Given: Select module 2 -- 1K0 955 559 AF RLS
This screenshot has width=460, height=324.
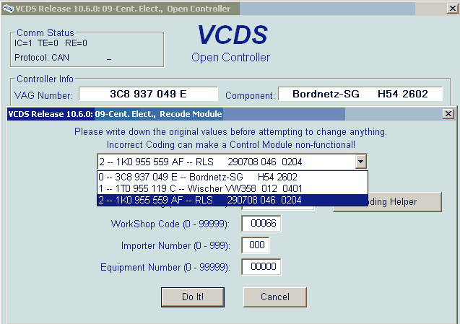Looking at the screenshot, I should (x=233, y=200).
